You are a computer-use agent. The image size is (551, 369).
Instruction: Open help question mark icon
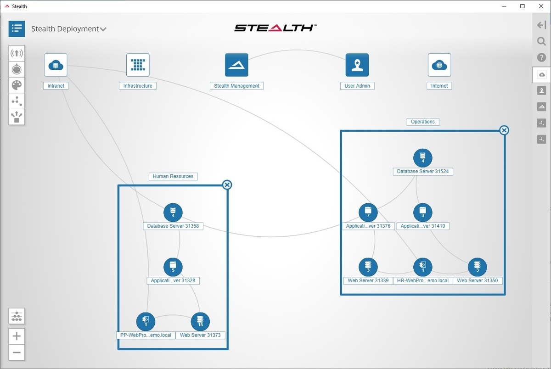[541, 58]
